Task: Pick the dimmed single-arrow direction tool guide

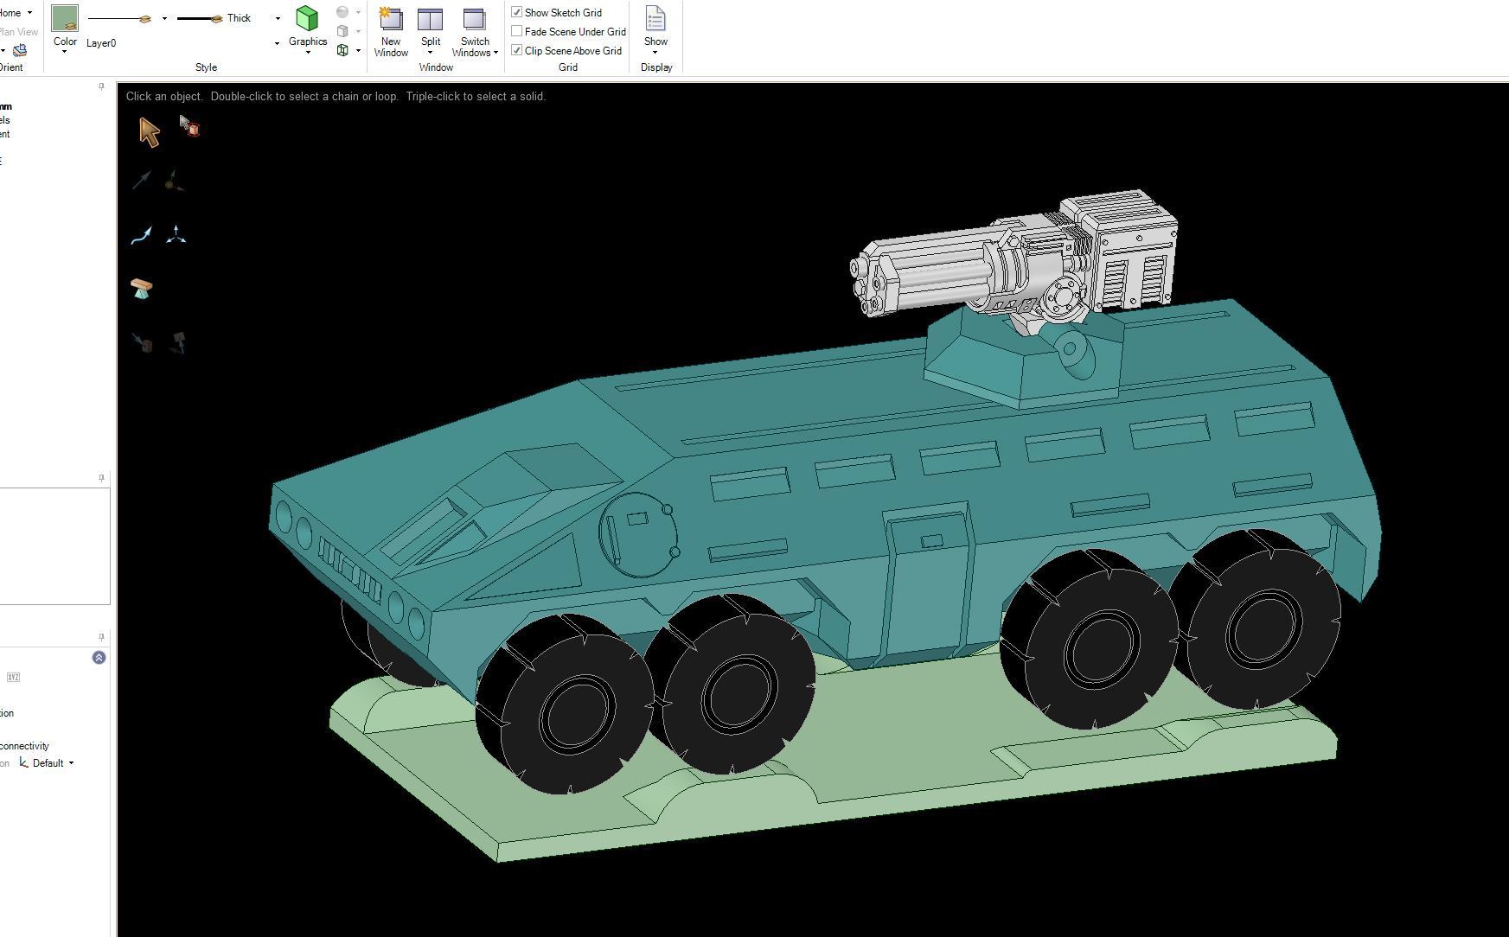Action: [142, 180]
